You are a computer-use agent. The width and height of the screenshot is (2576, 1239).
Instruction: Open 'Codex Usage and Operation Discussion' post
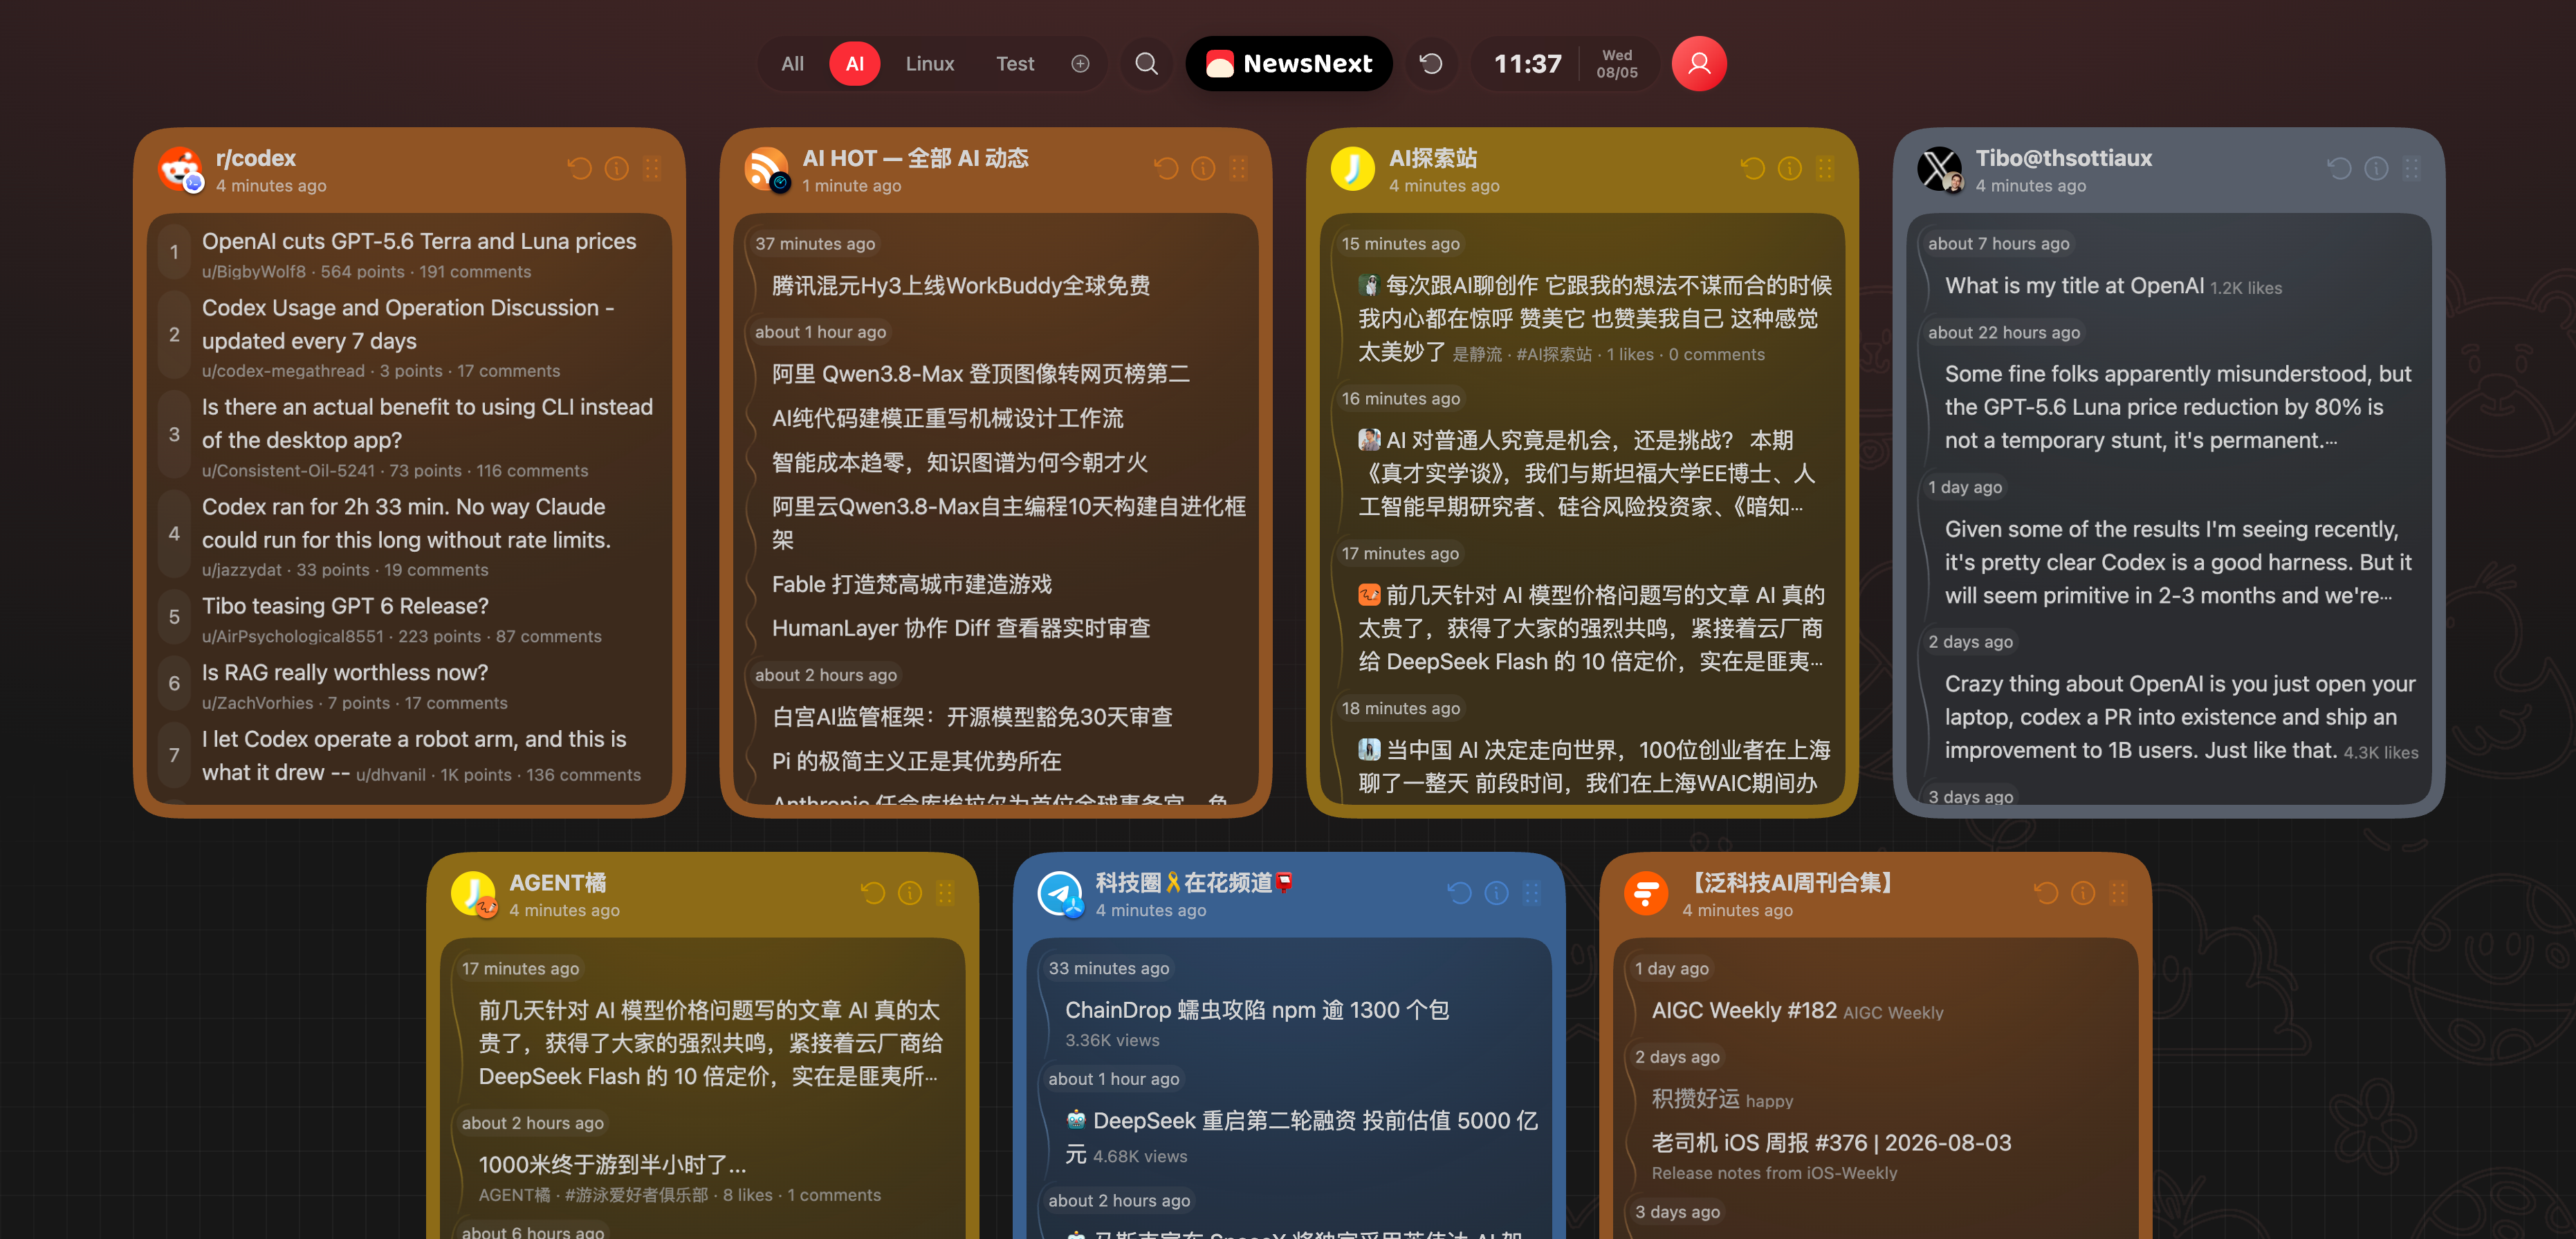(408, 325)
